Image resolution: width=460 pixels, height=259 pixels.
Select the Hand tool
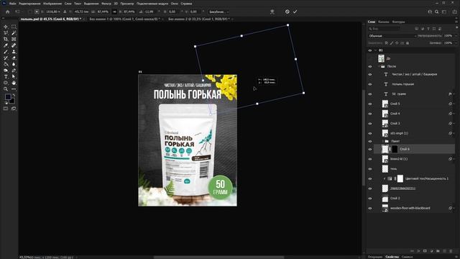pyautogui.click(x=14, y=83)
